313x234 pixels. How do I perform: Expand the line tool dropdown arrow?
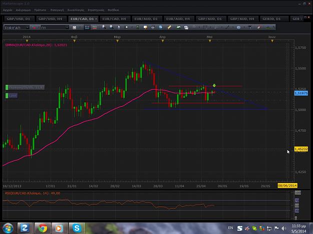[x=233, y=27]
